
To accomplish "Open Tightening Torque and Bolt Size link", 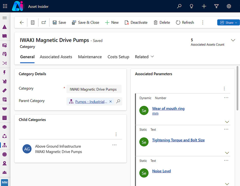I will click(178, 140).
